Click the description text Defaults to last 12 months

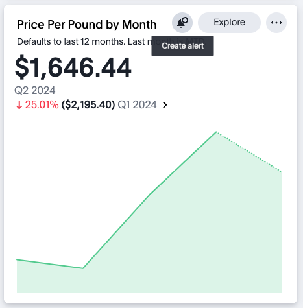click(71, 41)
